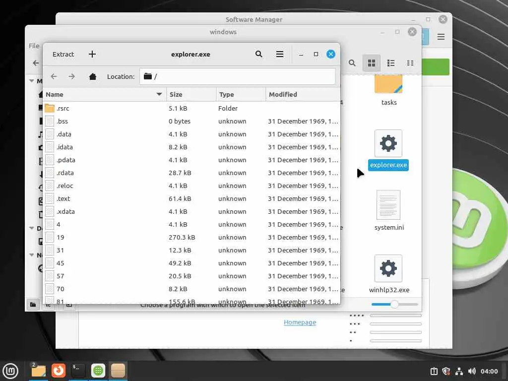Image resolution: width=508 pixels, height=381 pixels.
Task: Select the file named 70
Action: 191,289
